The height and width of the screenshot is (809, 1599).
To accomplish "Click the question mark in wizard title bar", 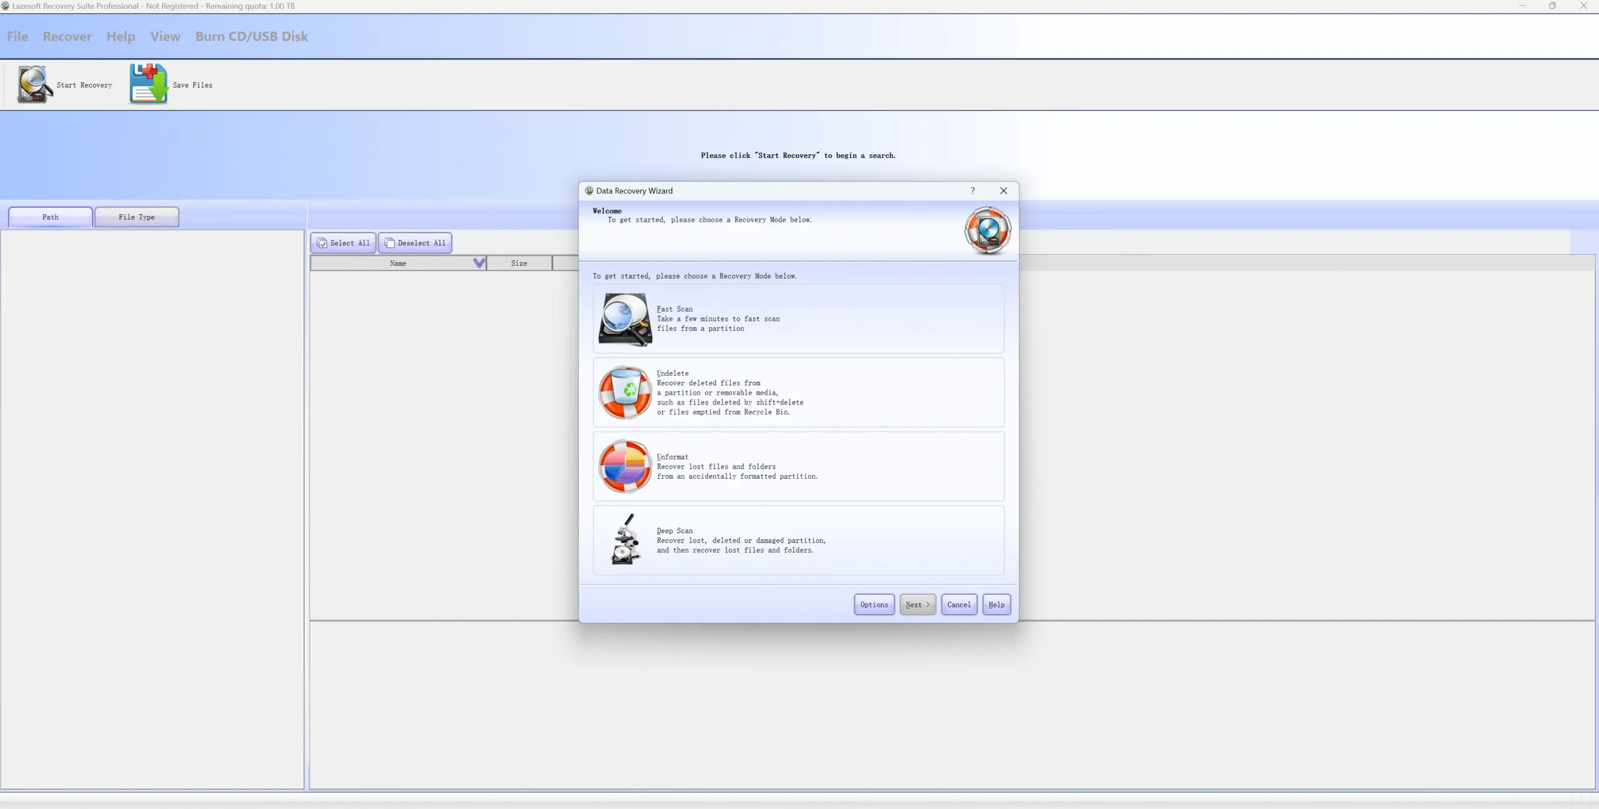I will coord(973,191).
